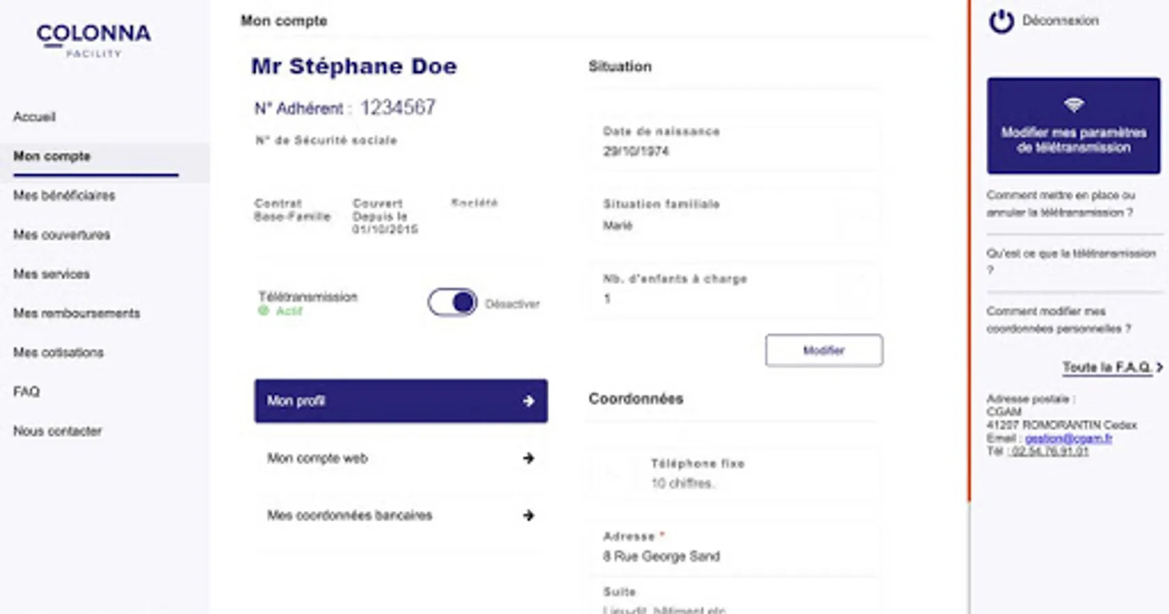Click the Téléphone fixe input field

730,483
